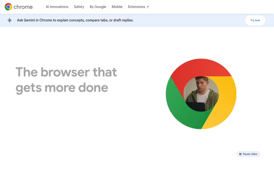Screen dimensions: 274x171
Task: Click the 'Ask Gemini in Chrome' banner text
Action: coord(75,20)
